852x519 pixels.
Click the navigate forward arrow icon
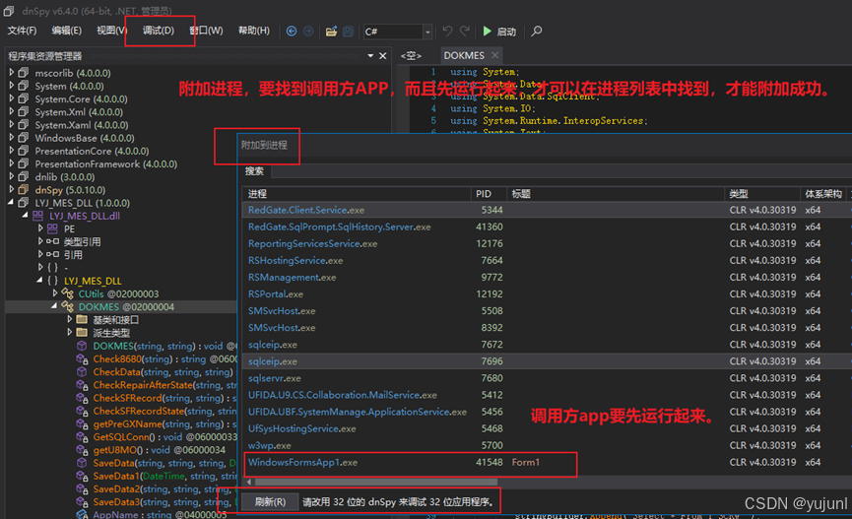308,32
